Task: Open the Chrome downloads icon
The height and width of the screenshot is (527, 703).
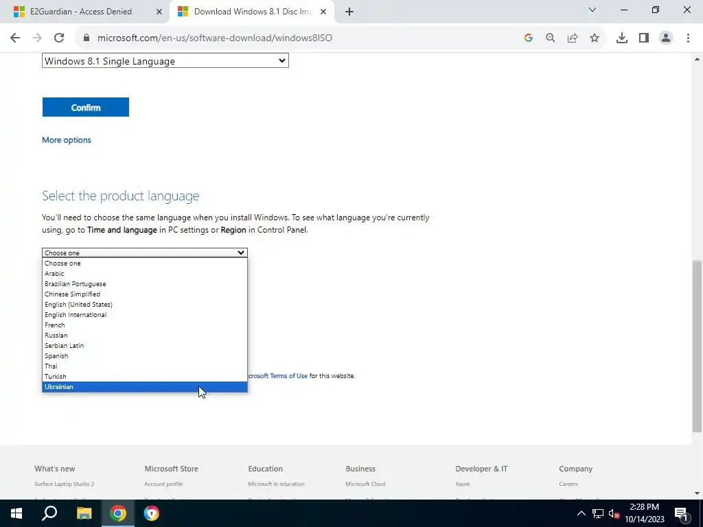Action: tap(622, 38)
